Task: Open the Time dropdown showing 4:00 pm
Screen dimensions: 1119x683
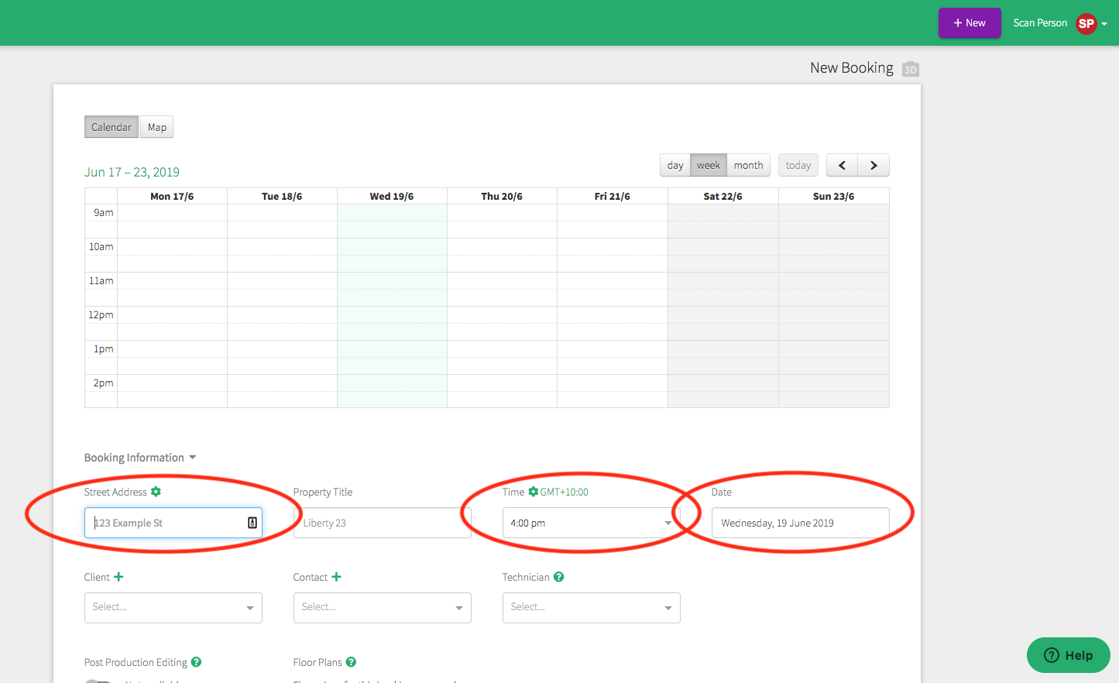Action: (x=591, y=523)
